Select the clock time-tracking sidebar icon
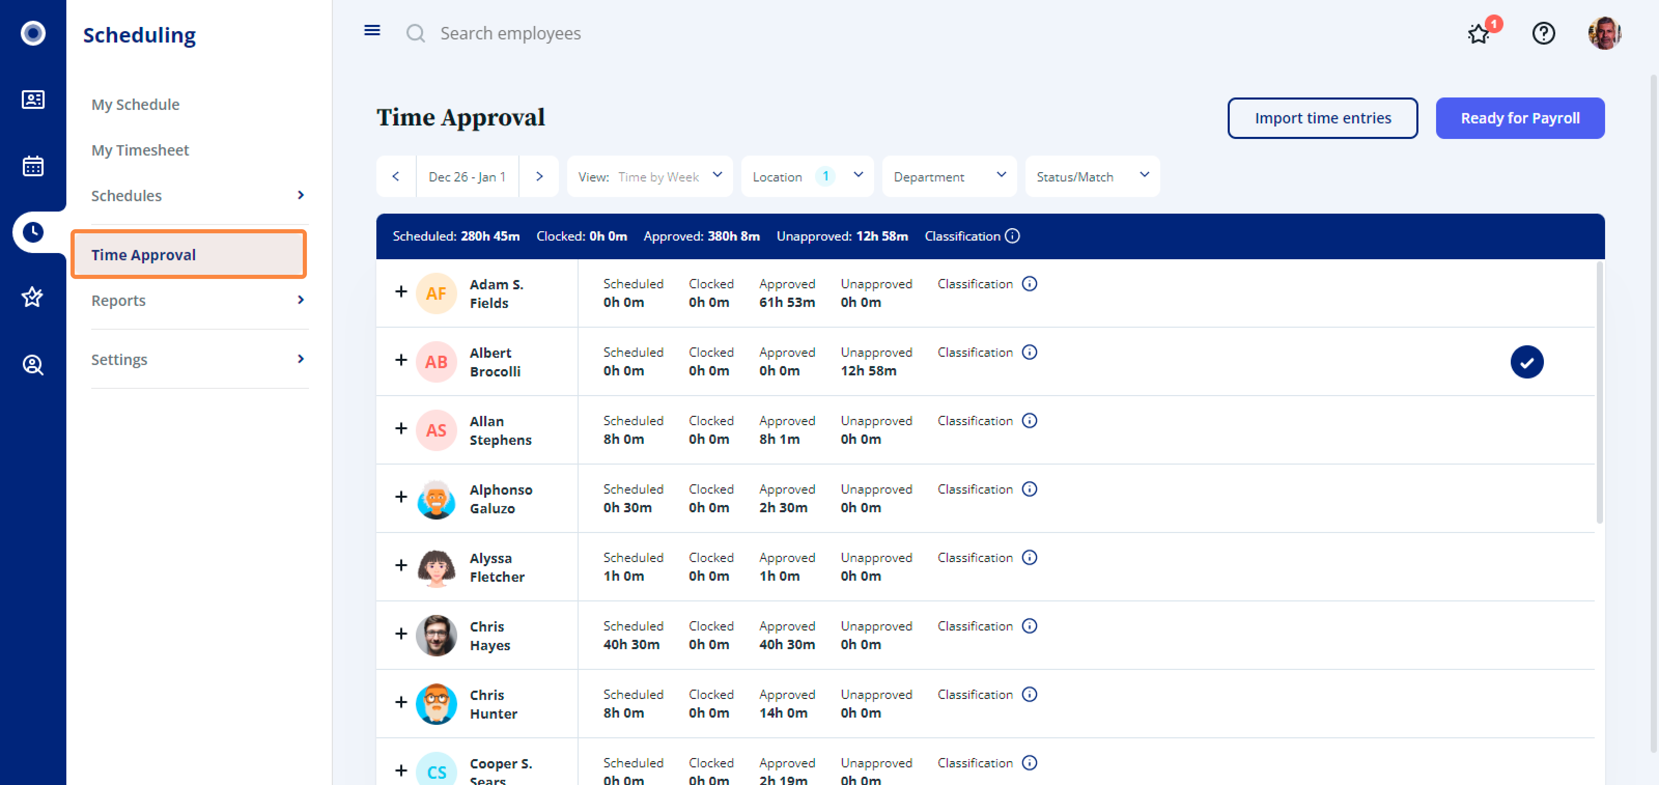 click(33, 232)
